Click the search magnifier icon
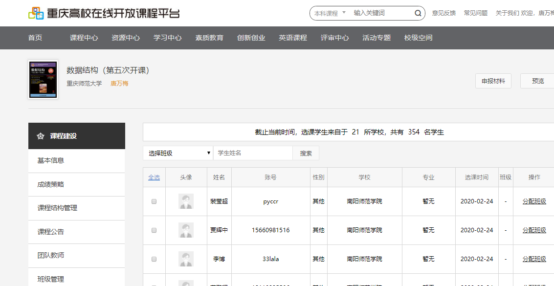The height and width of the screenshot is (286, 554). pyautogui.click(x=418, y=13)
